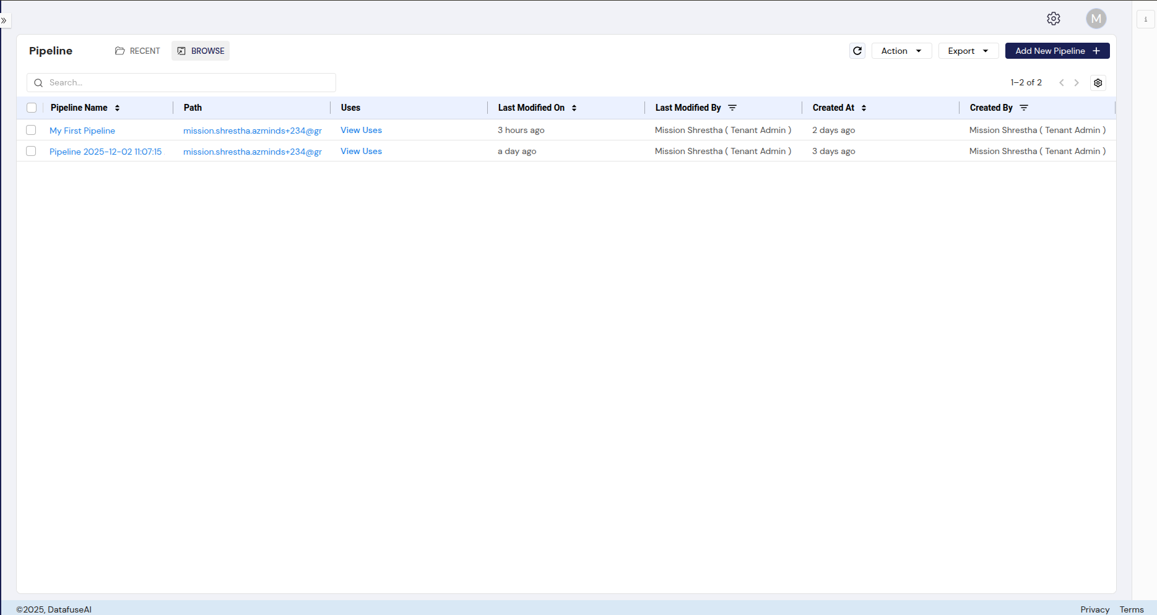Sort by Created At column arrows
The width and height of the screenshot is (1157, 615).
(864, 108)
